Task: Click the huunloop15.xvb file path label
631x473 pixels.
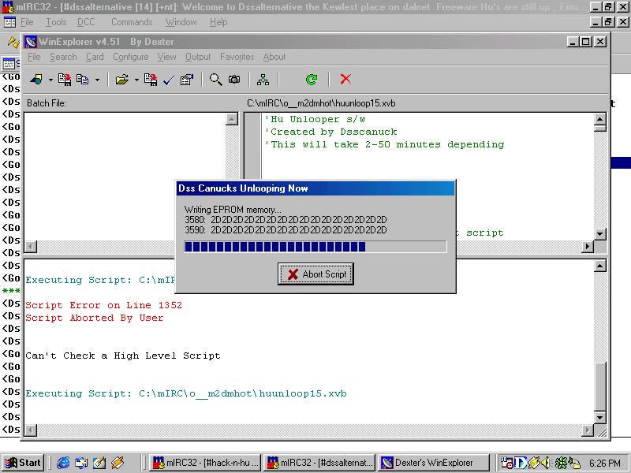Action: (321, 103)
